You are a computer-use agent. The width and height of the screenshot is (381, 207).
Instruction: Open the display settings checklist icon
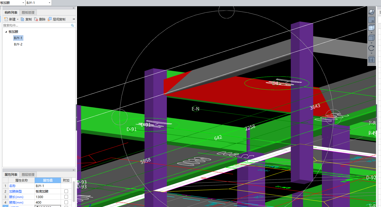(x=371, y=60)
